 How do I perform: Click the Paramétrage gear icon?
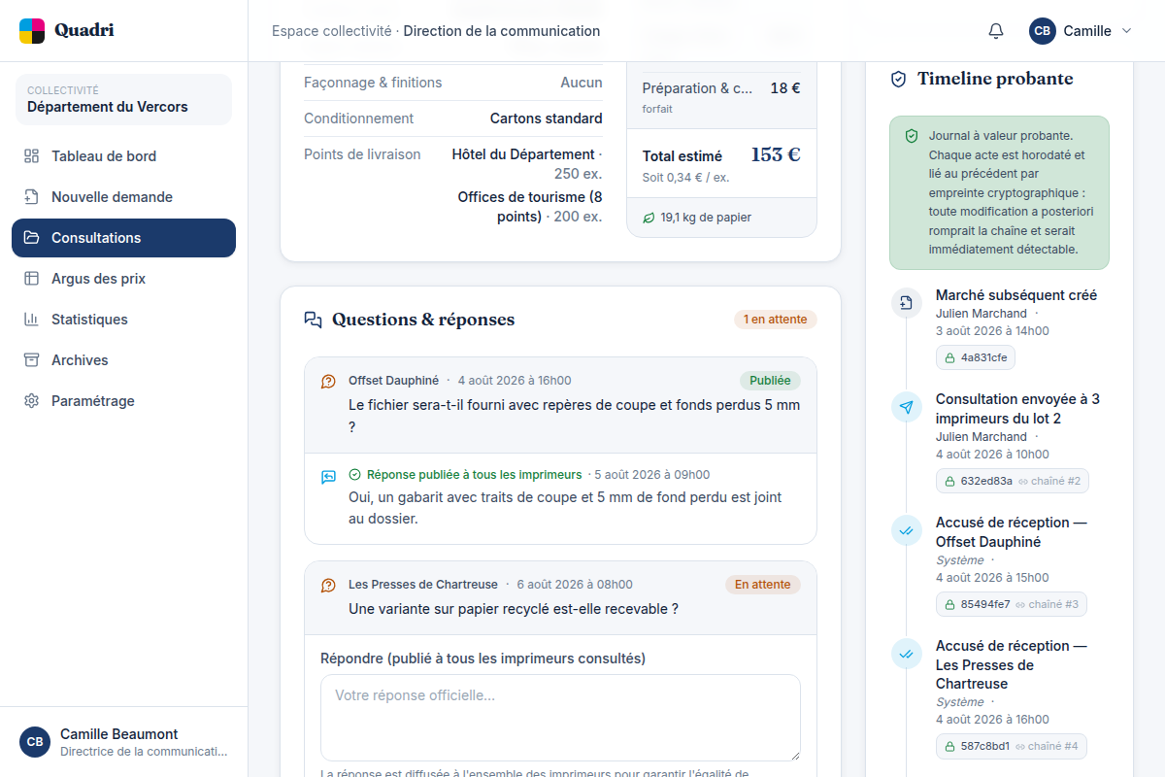tap(32, 401)
